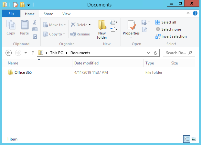
Task: Click the Copy icon in Clipboard group
Action: tap(11, 25)
